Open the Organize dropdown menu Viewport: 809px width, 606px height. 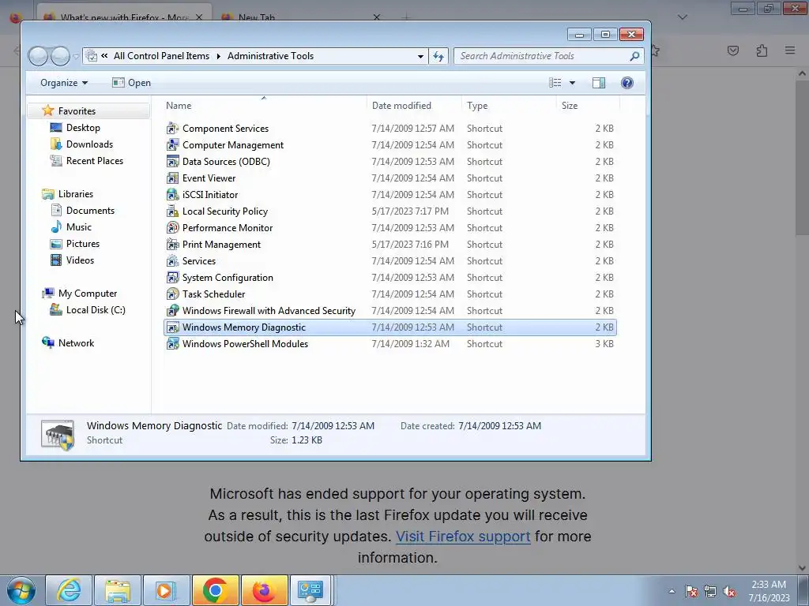click(64, 83)
